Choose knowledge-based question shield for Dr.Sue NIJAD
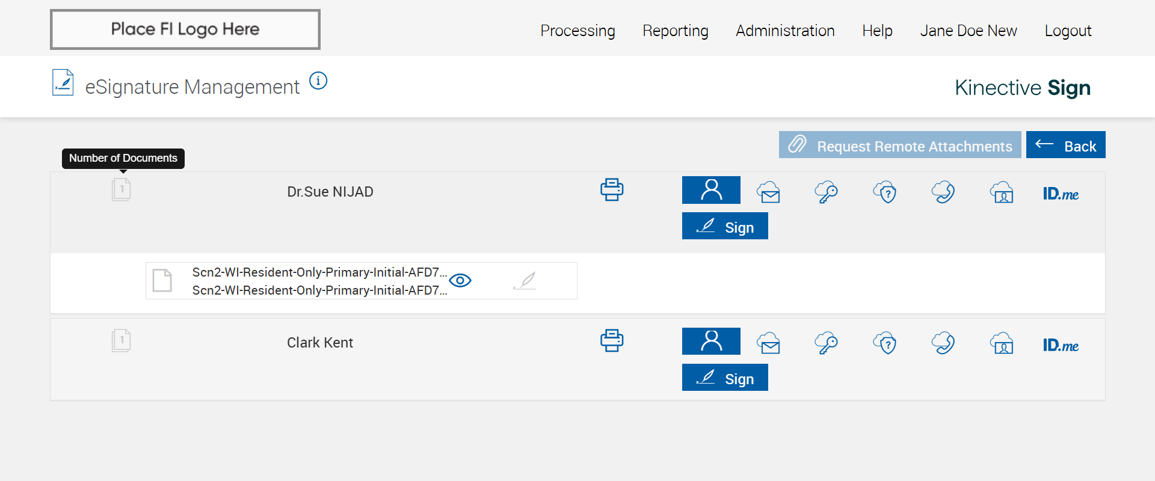Image resolution: width=1155 pixels, height=481 pixels. coord(885,192)
